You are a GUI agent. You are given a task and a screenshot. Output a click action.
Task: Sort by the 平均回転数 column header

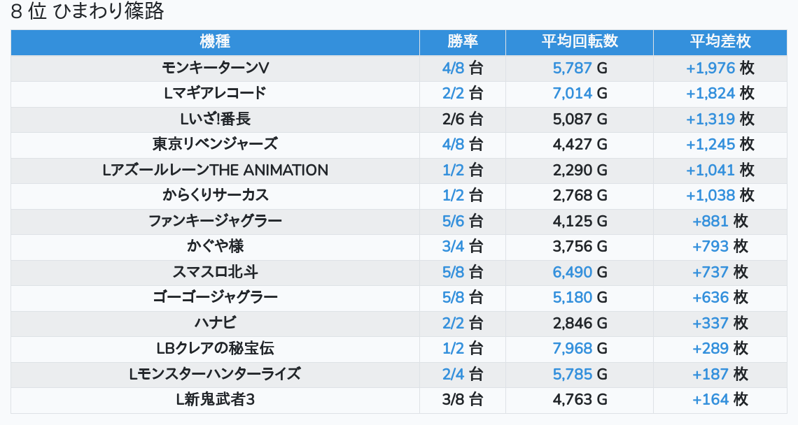click(x=580, y=41)
